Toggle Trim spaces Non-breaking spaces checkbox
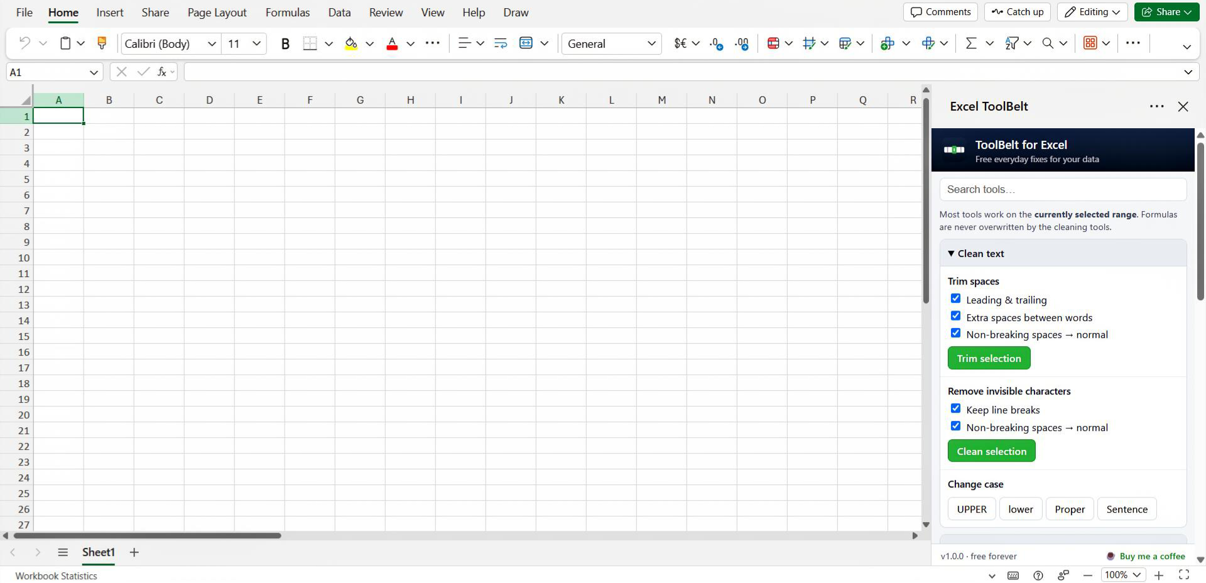The width and height of the screenshot is (1206, 583). 955,333
